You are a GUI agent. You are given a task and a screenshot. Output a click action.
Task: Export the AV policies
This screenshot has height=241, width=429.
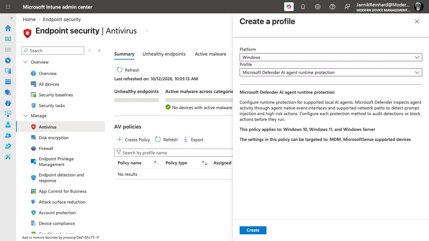193,140
